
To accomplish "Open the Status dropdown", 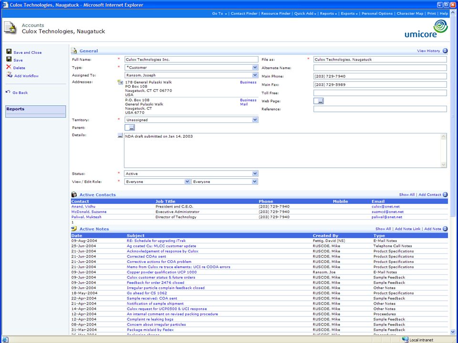I will [x=255, y=173].
